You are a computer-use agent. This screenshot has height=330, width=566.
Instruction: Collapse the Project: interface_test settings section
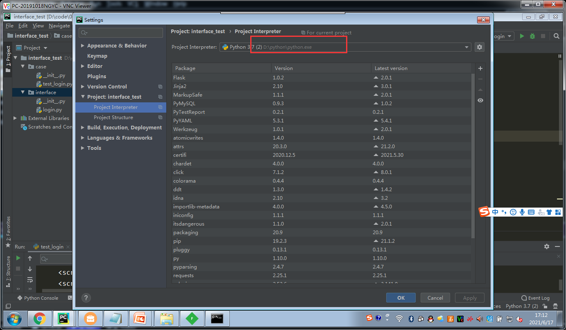[83, 97]
